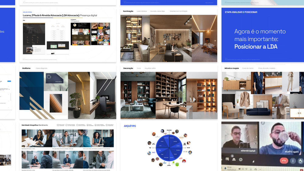Click the ETAPA ANALISAR E POSICIONAR header

pyautogui.click(x=241, y=12)
